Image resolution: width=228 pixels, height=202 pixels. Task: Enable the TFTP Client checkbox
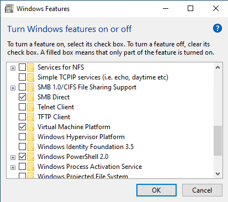pos(22,117)
